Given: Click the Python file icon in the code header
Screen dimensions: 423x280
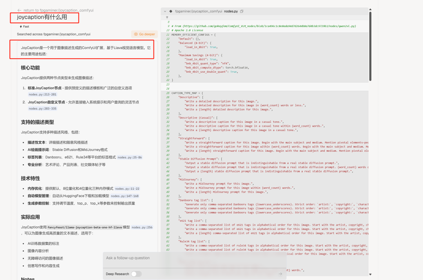Looking at the screenshot, I should coord(171,11).
